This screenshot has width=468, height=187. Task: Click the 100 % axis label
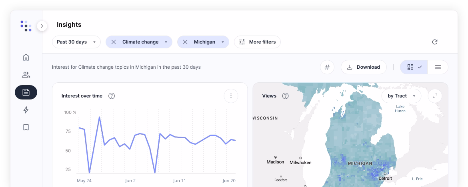tap(70, 112)
